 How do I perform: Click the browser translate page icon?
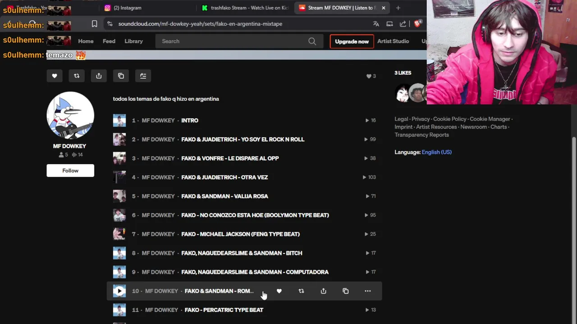tap(376, 24)
